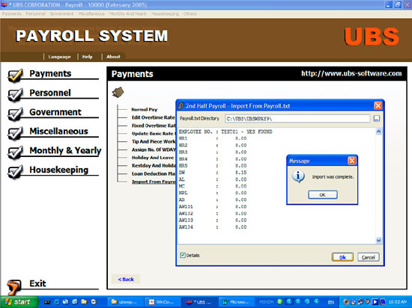Image resolution: width=412 pixels, height=308 pixels.
Task: Open the Monthly And Yearly menu
Action: click(x=128, y=13)
